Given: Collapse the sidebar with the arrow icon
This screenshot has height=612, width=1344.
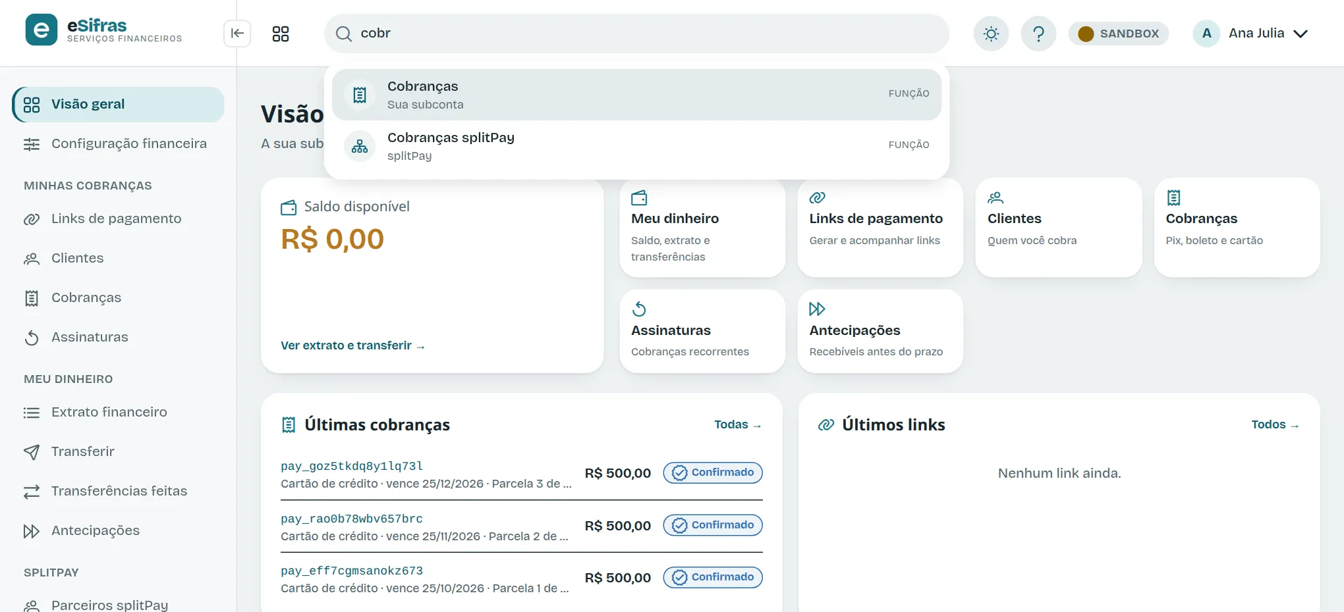Looking at the screenshot, I should [237, 34].
